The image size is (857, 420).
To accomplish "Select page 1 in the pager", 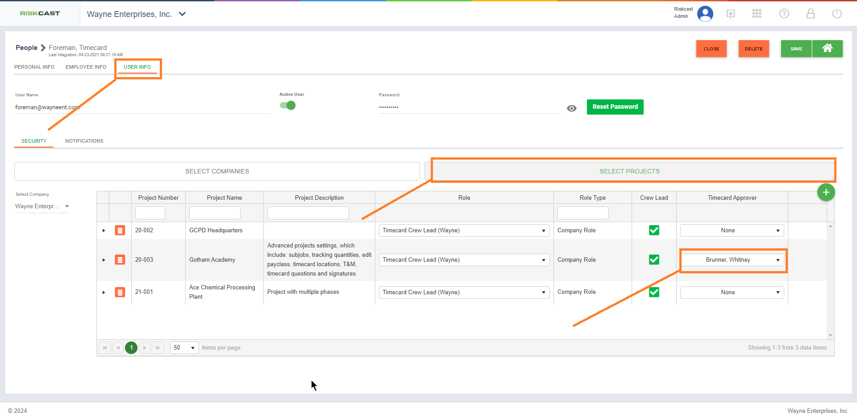I will (131, 348).
